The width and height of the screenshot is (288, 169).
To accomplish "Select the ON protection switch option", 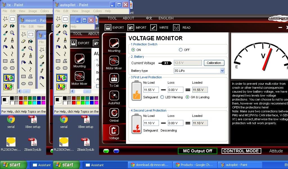I will tap(133, 50).
